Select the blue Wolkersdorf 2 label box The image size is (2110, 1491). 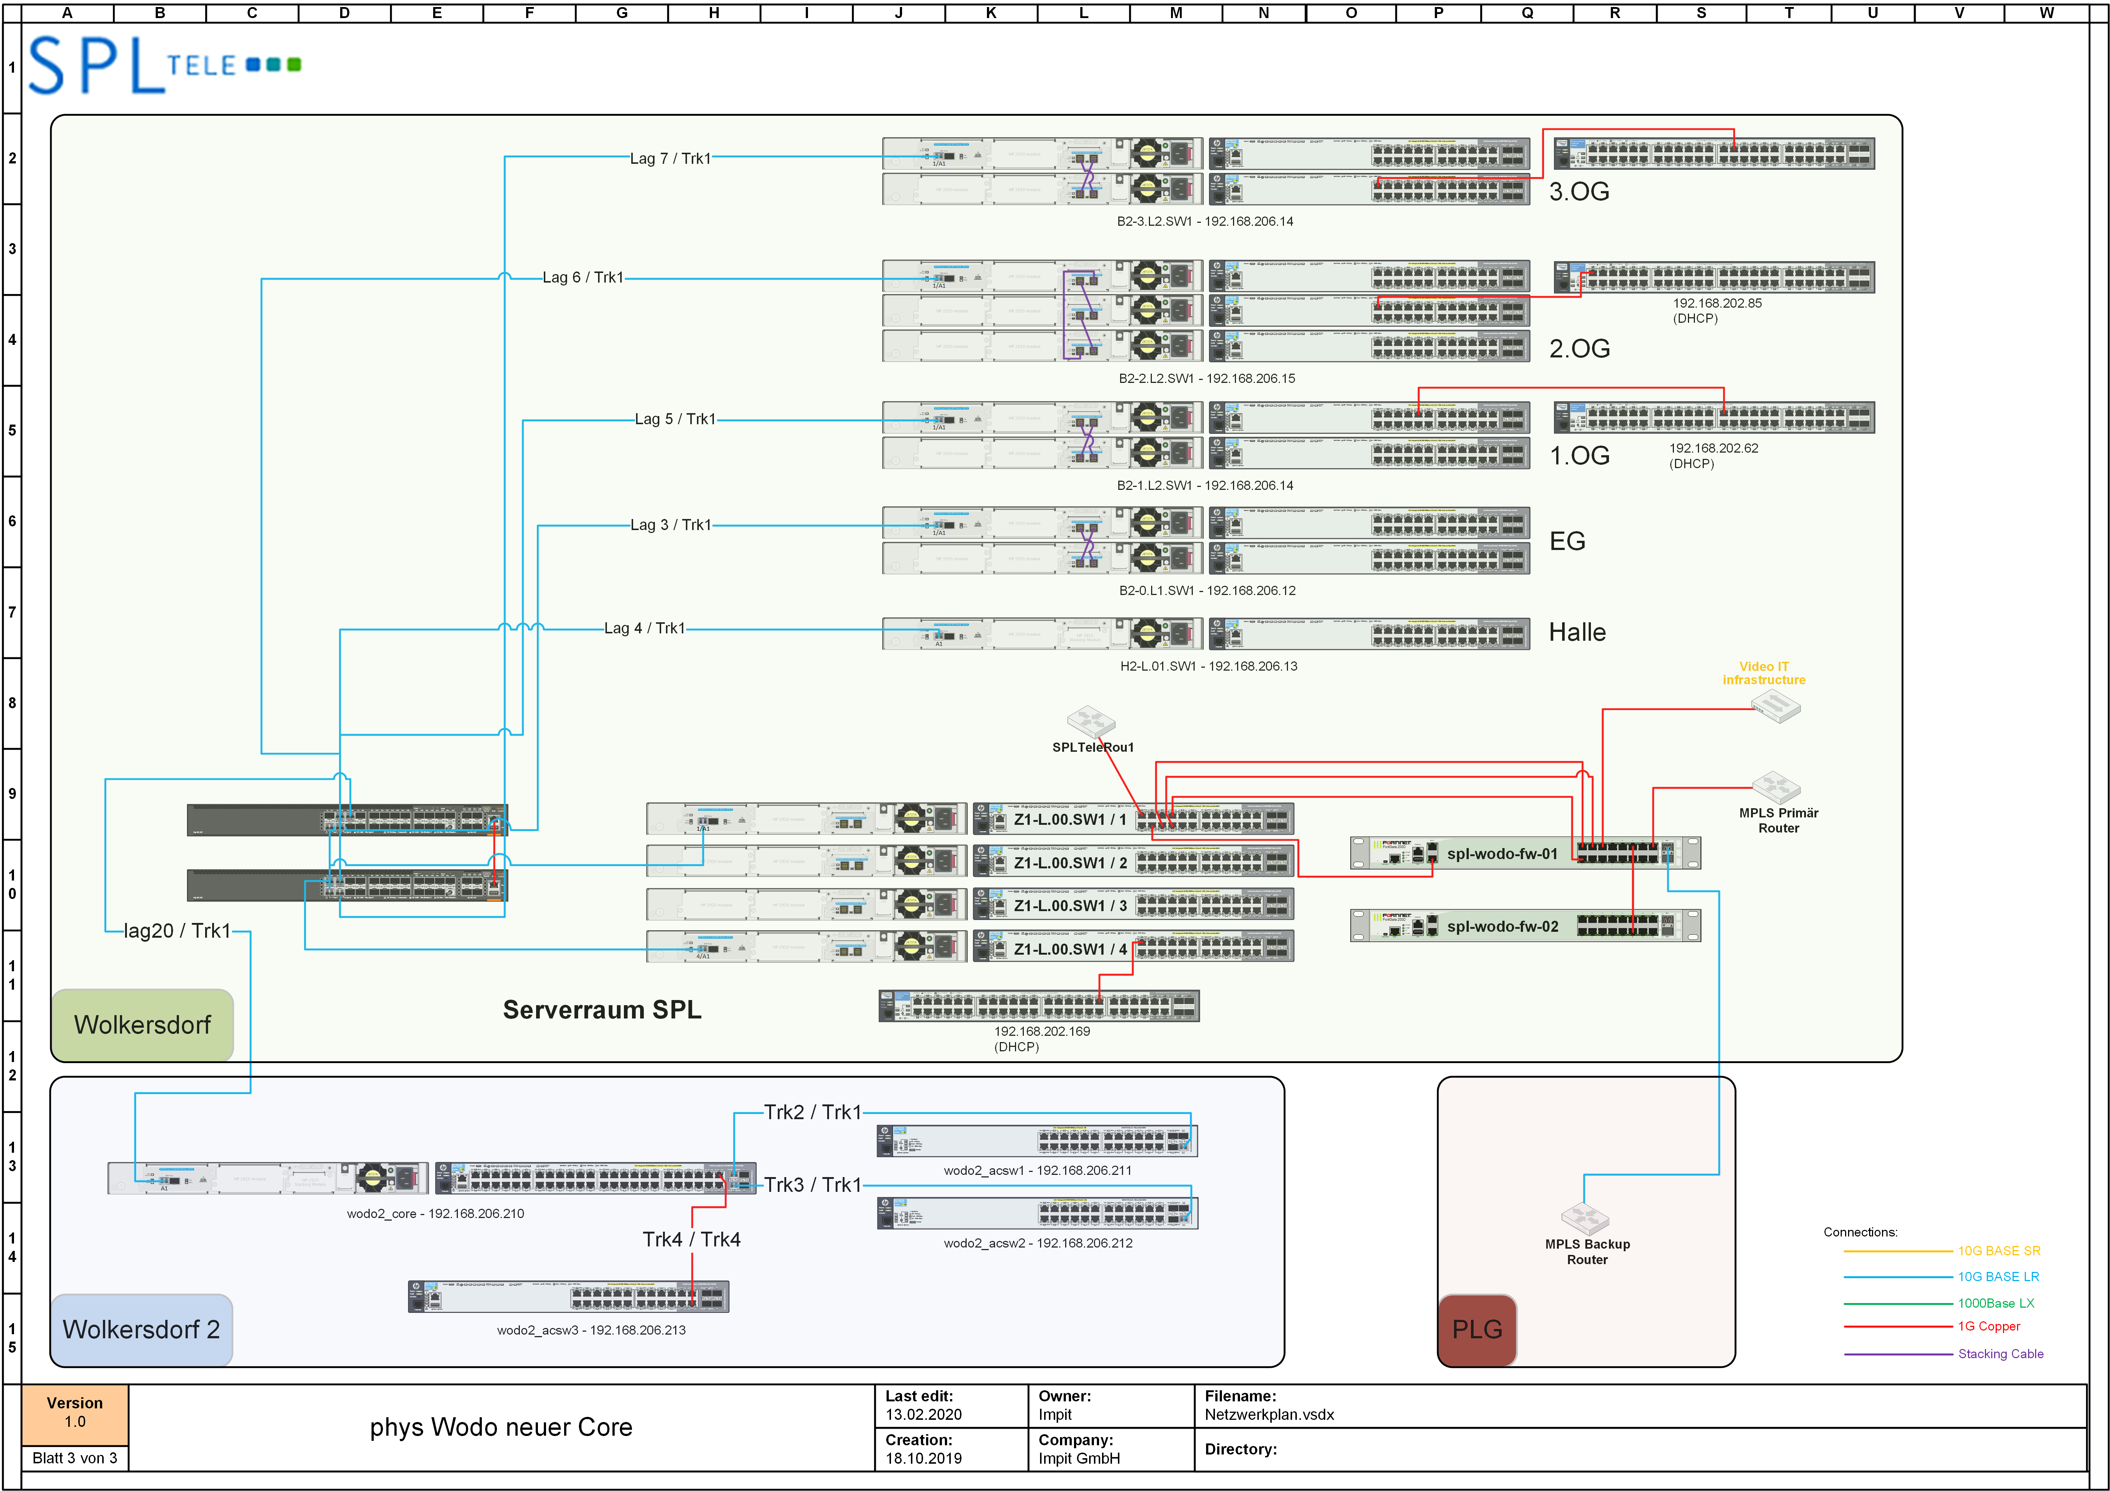142,1329
